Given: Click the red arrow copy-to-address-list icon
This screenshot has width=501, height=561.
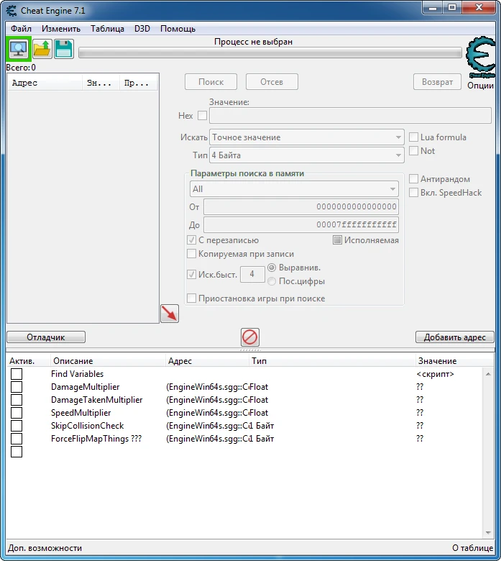Looking at the screenshot, I should click(170, 314).
